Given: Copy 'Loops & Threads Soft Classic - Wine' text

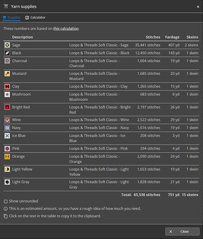Looking at the screenshot, I should pyautogui.click(x=99, y=120).
